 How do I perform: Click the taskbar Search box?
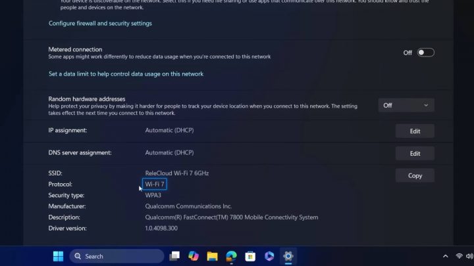point(117,256)
